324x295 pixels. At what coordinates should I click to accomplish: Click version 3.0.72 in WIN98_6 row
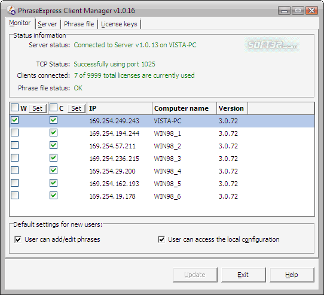click(x=228, y=196)
